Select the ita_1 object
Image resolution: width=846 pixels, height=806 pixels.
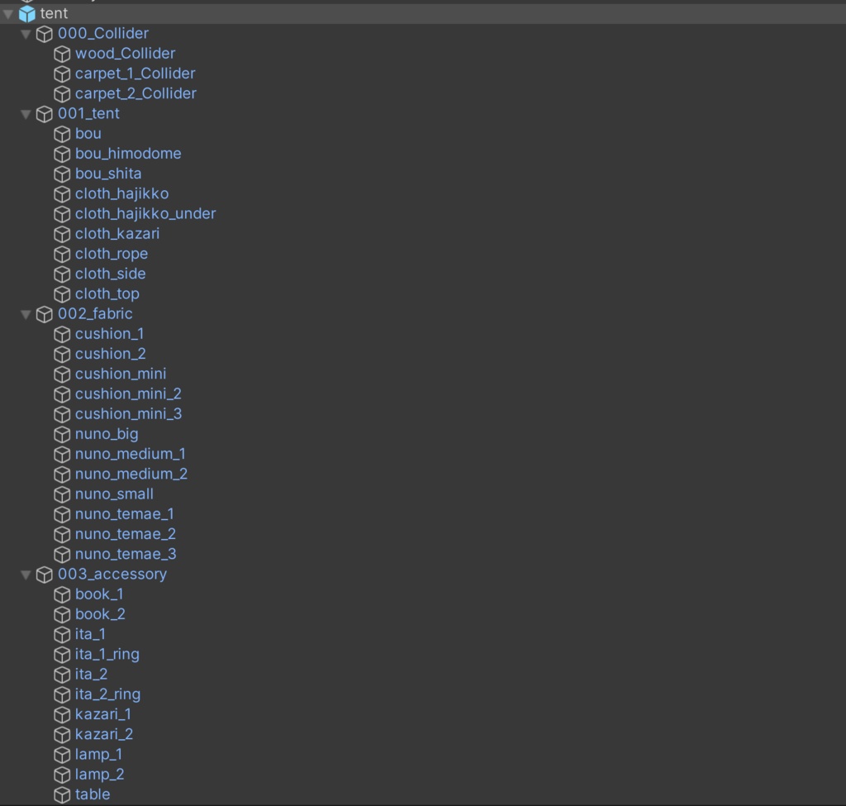coord(90,634)
